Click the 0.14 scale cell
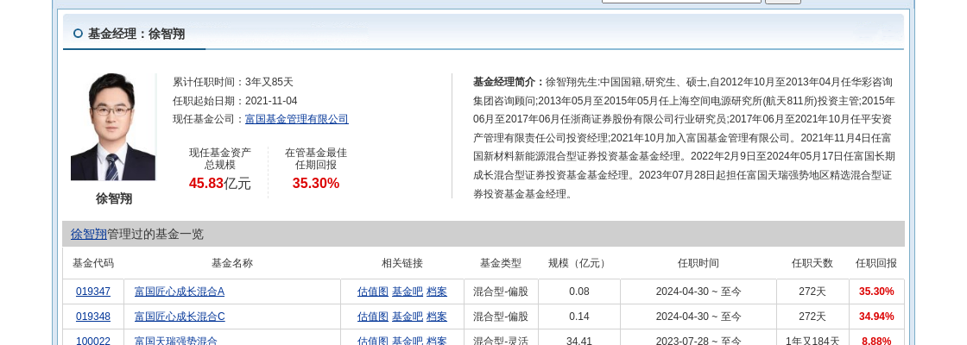Screen dimensions: 967x345 tap(579, 317)
